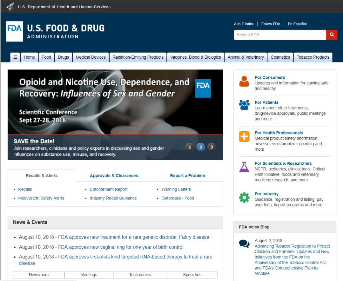Open the Approvals & Clearances tab
Image resolution: width=343 pixels, height=281 pixels.
pos(114,176)
